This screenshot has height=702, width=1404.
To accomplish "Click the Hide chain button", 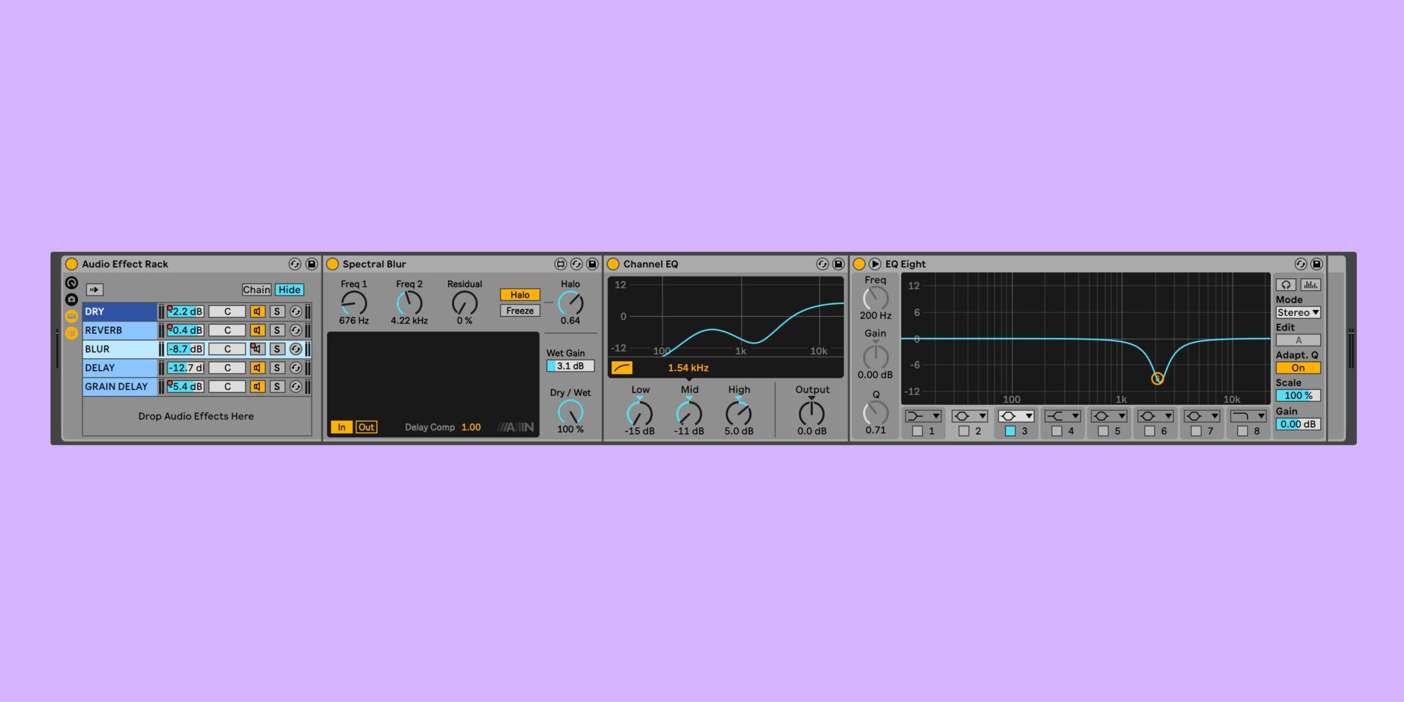I will [x=289, y=290].
